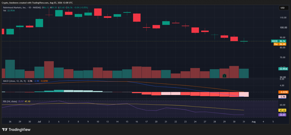This screenshot has height=135, width=291.
Task: Click the Pre 86.40 pre-market label
Action: coord(280,44)
